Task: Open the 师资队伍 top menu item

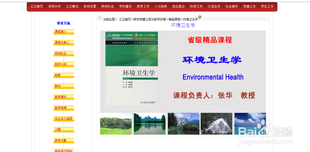Action: [108, 6]
